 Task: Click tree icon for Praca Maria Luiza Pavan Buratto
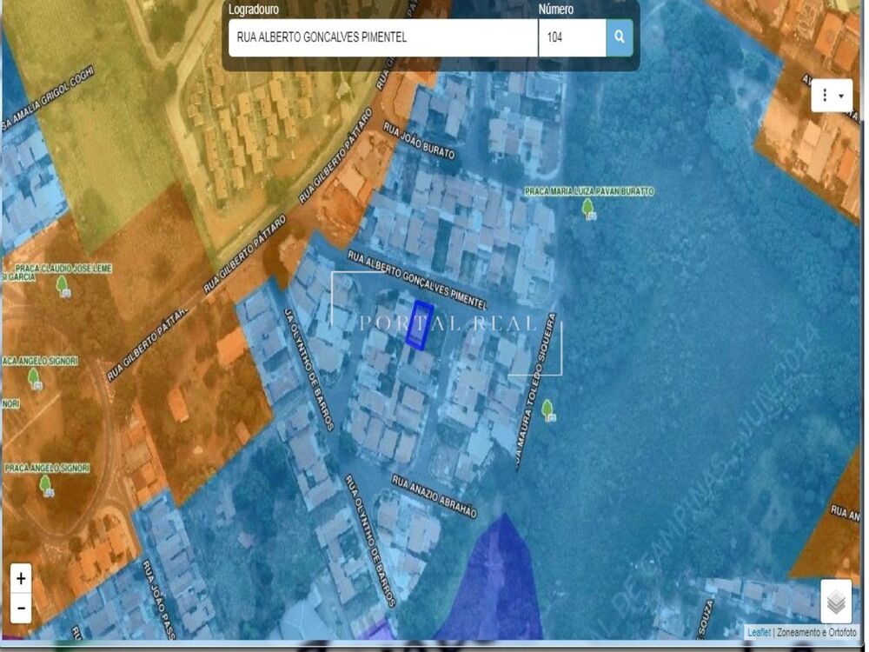(x=588, y=208)
